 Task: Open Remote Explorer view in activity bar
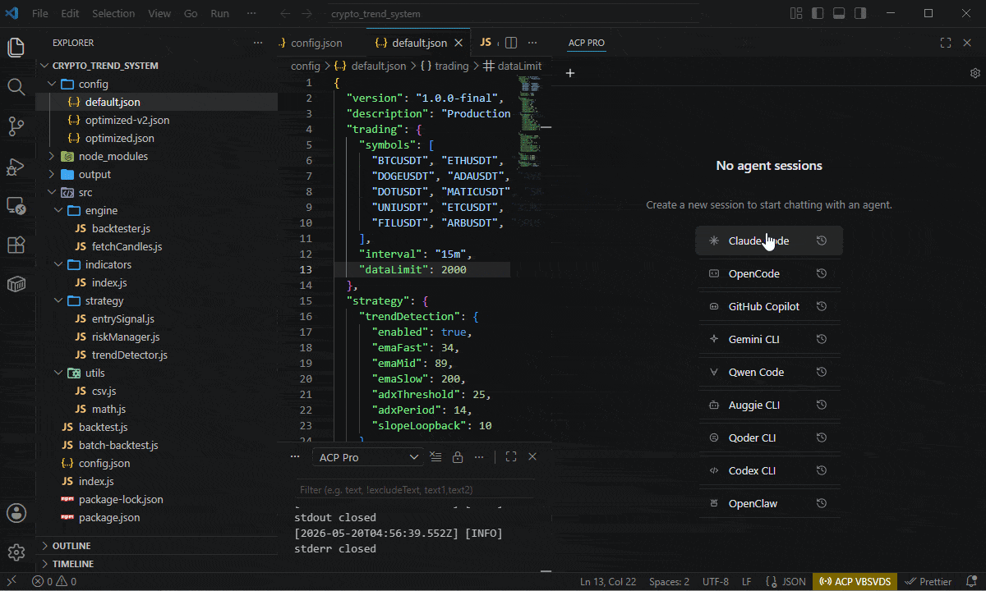(x=16, y=205)
